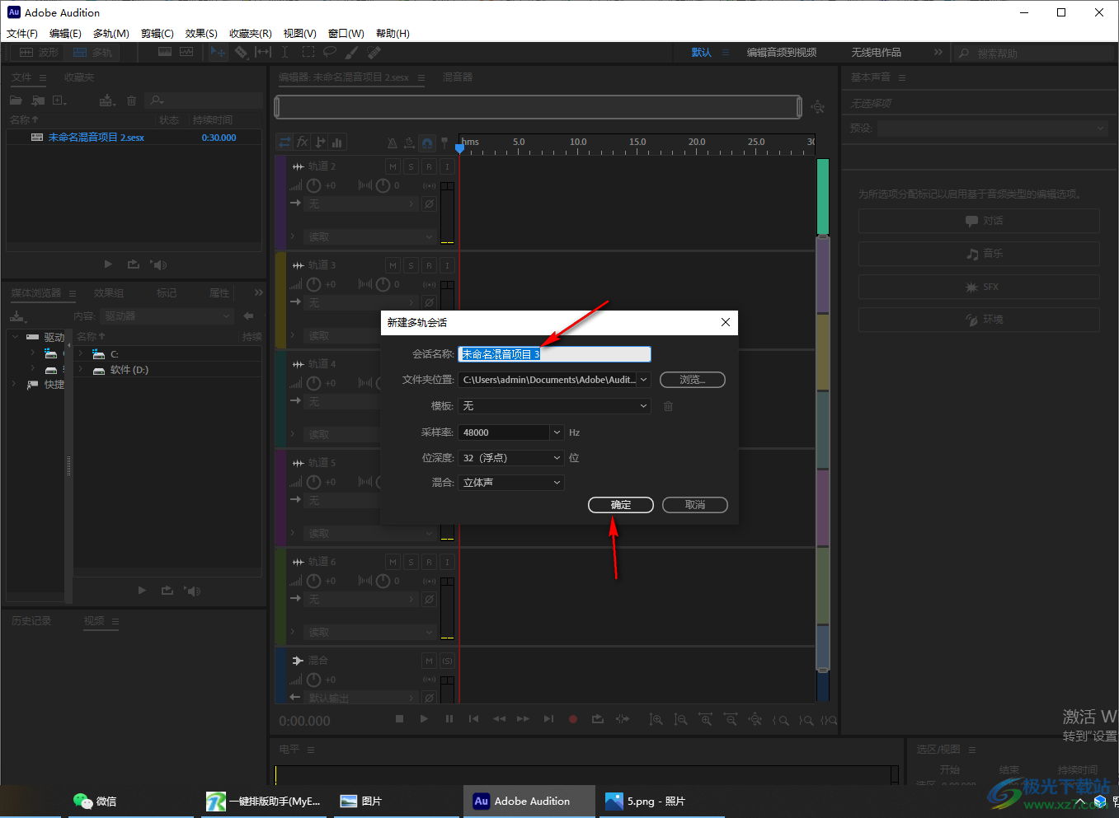Toggle the metronome icon

click(392, 143)
